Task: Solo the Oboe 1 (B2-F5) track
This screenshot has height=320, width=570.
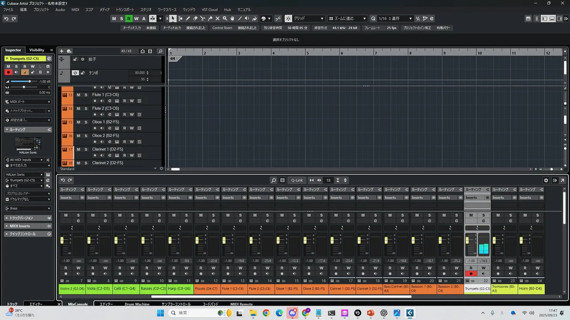Action: [x=86, y=122]
